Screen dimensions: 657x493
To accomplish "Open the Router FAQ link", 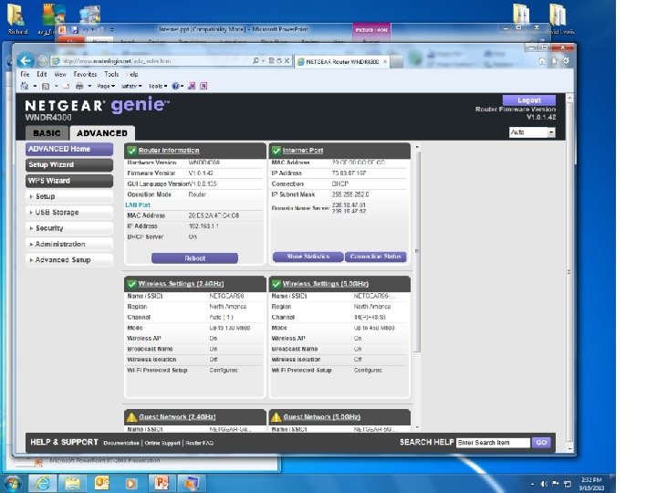I will pos(200,443).
